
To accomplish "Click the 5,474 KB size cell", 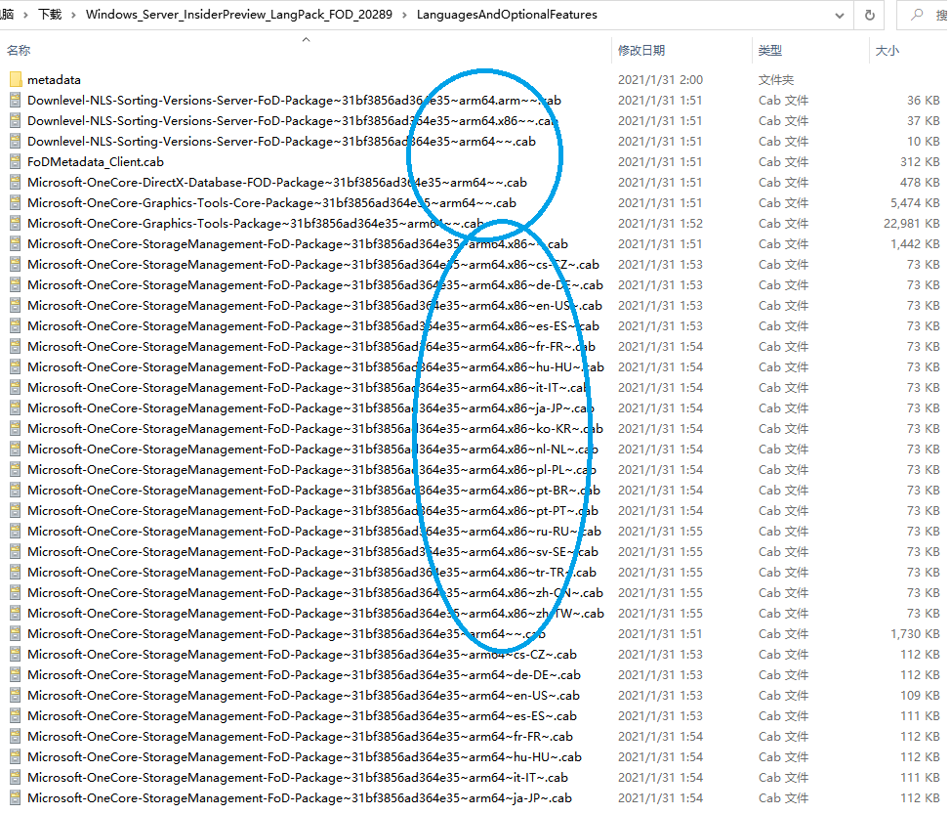I will tap(916, 203).
